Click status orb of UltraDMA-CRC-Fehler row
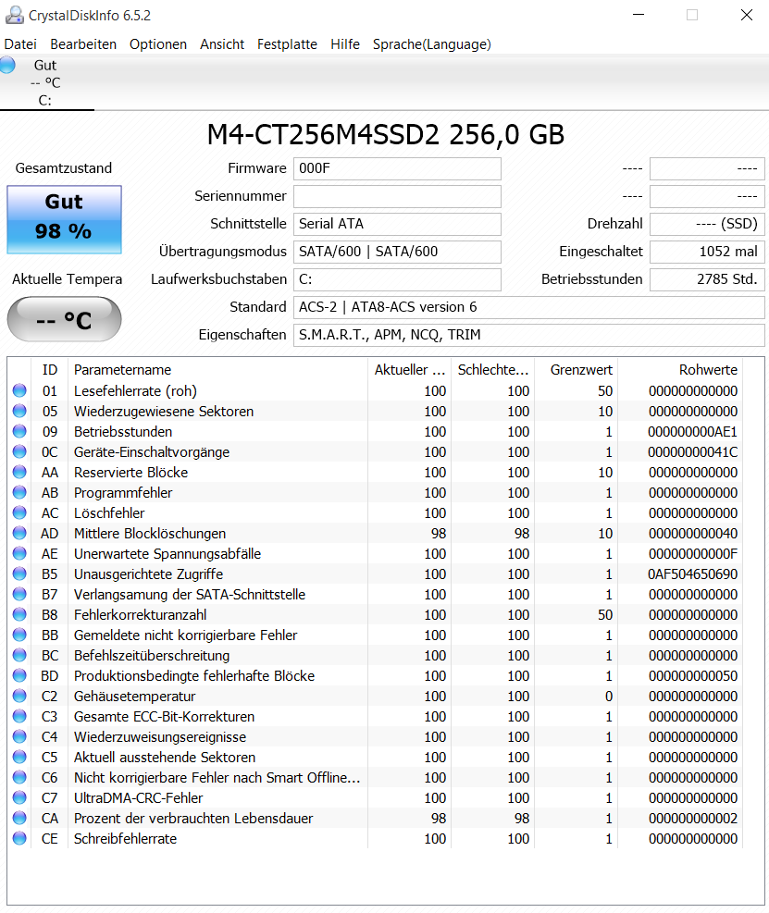 [x=19, y=797]
